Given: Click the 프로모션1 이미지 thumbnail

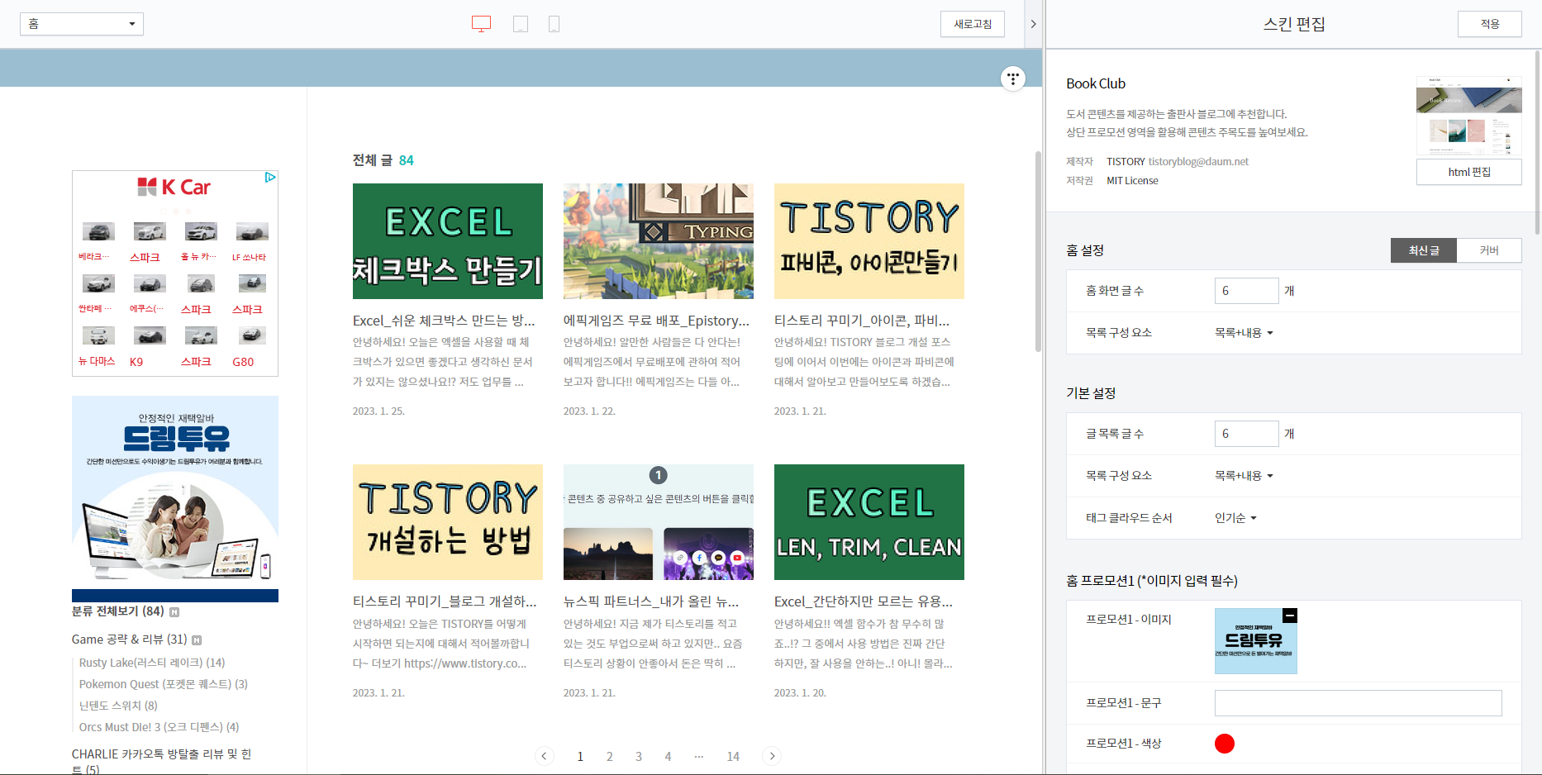Looking at the screenshot, I should [x=1256, y=641].
